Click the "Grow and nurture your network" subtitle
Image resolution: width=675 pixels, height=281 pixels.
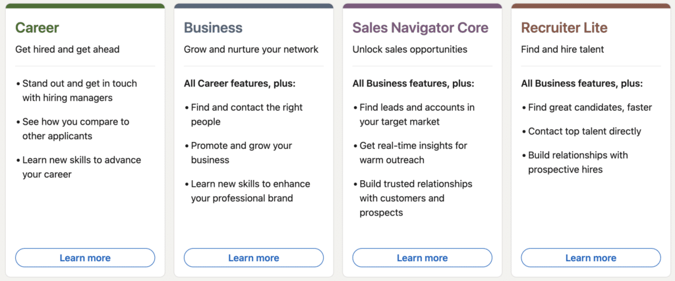(x=251, y=49)
